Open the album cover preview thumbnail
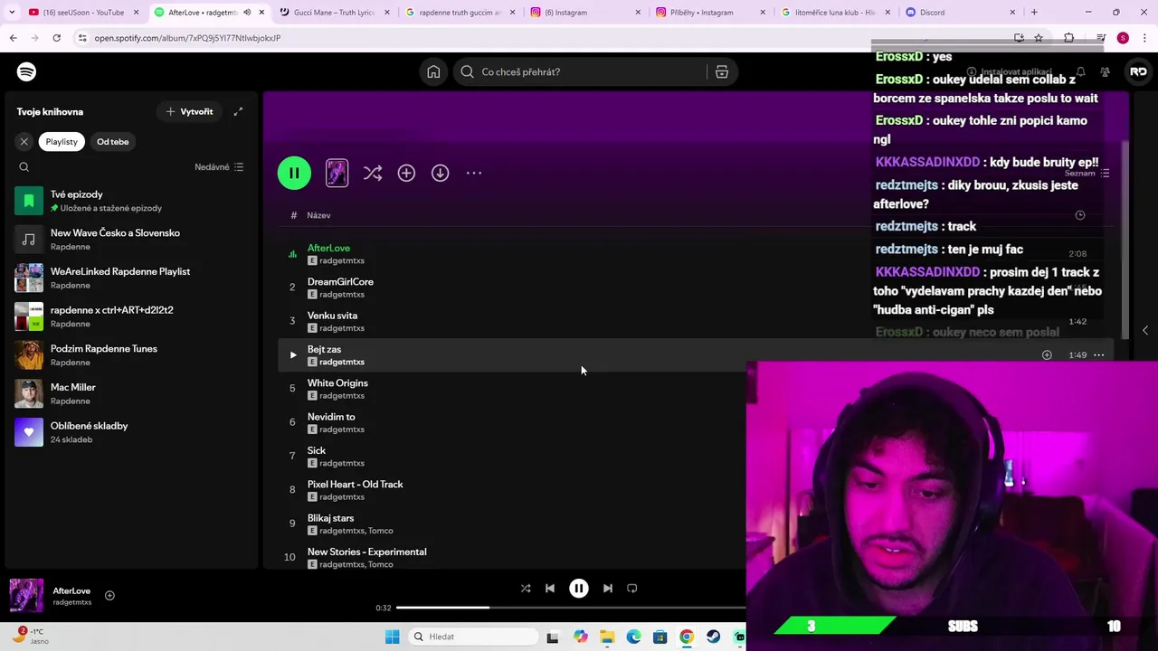Viewport: 1158px width, 651px height. coord(337,173)
